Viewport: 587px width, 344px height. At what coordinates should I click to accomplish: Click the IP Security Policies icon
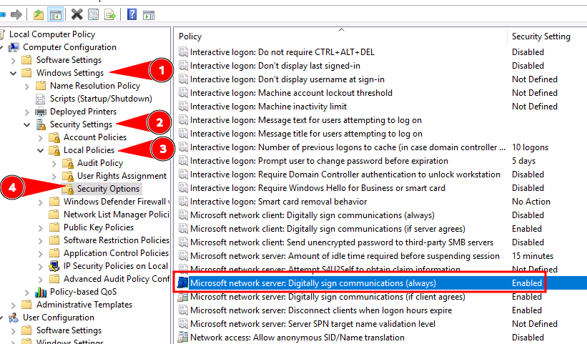tap(54, 266)
